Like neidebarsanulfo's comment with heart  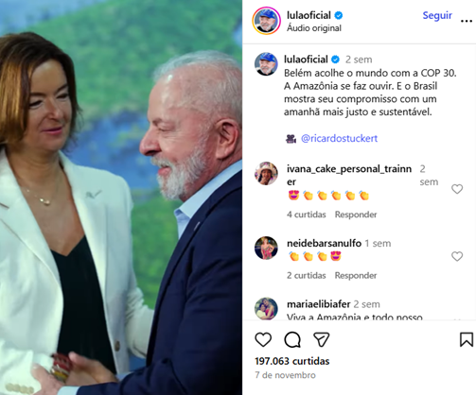coord(457,256)
